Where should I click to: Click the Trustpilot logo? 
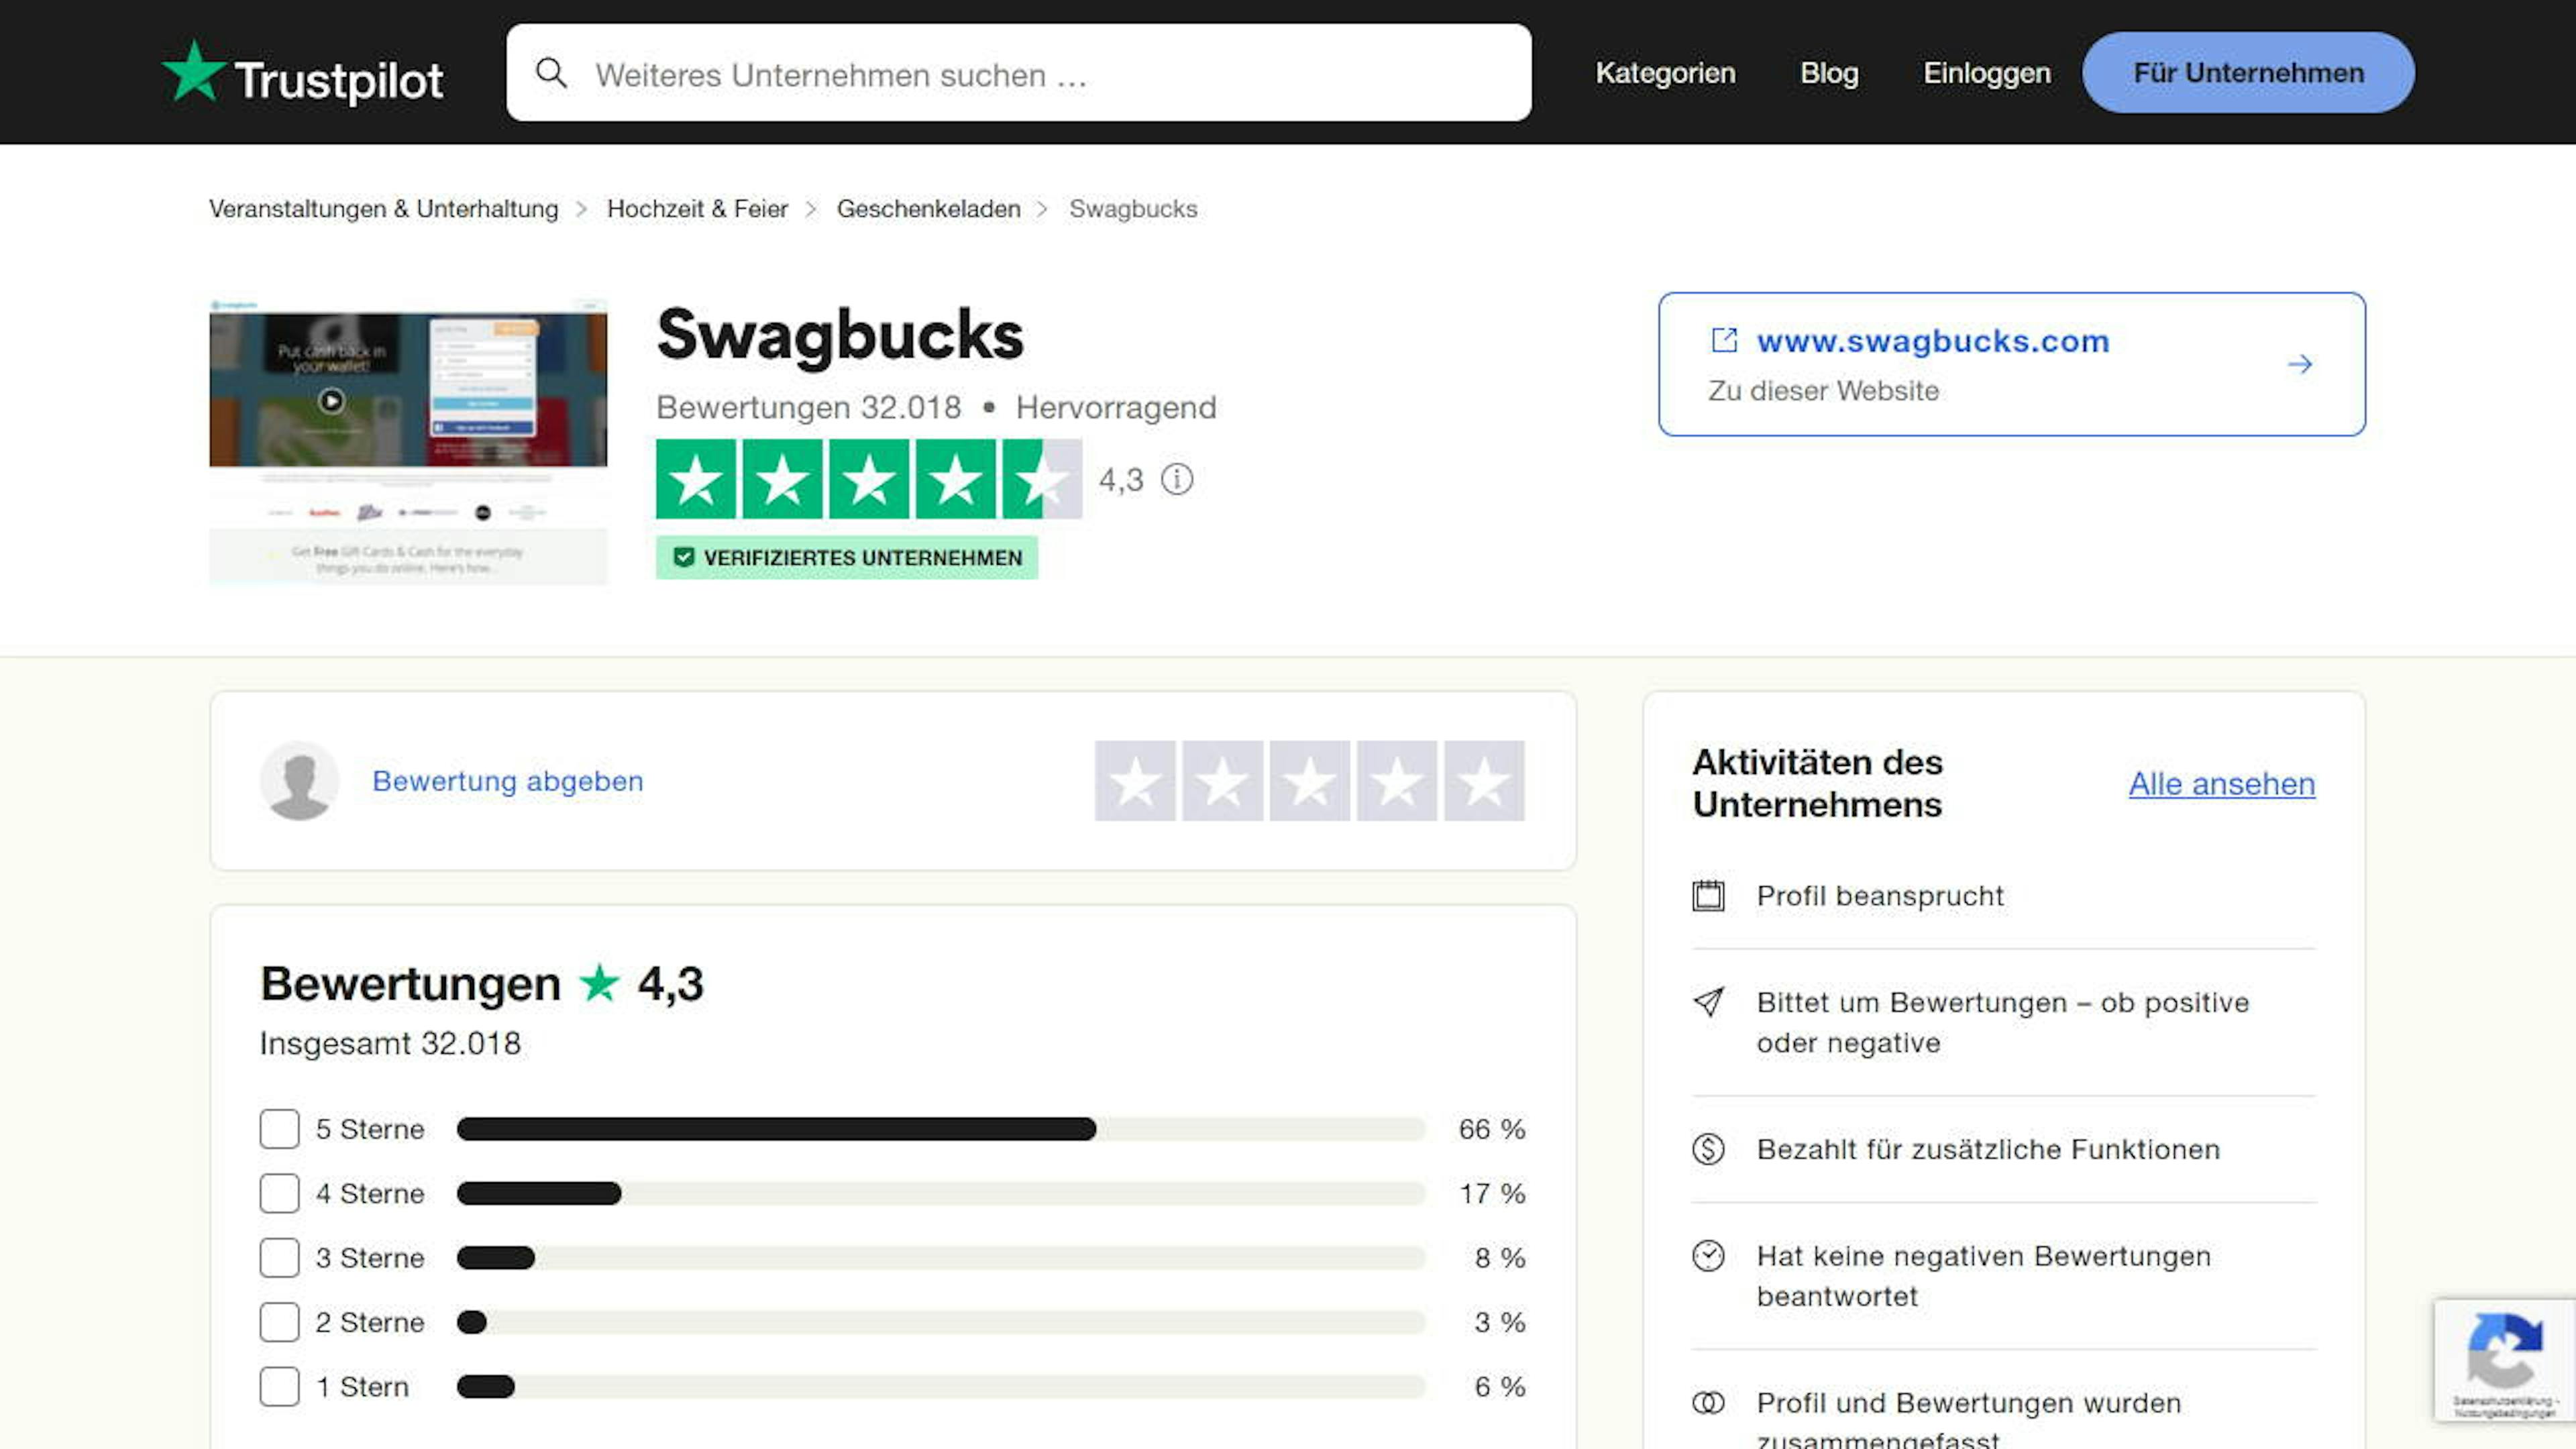point(302,73)
